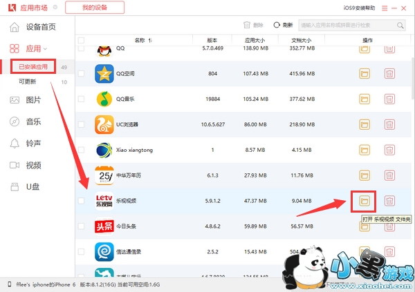The height and width of the screenshot is (292, 415).
Task: Open the hamburger menu icon in title bar
Action: pos(385,8)
